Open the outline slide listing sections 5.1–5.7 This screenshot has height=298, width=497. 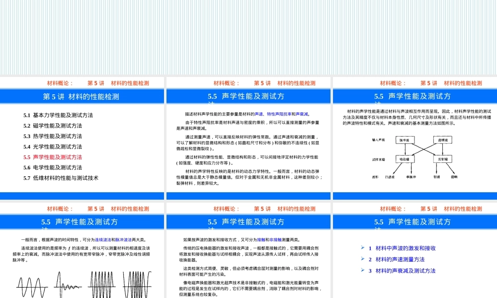tap(82, 138)
